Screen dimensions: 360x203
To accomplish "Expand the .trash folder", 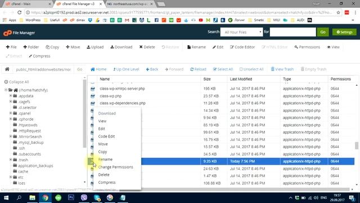I will click(x=11, y=160).
